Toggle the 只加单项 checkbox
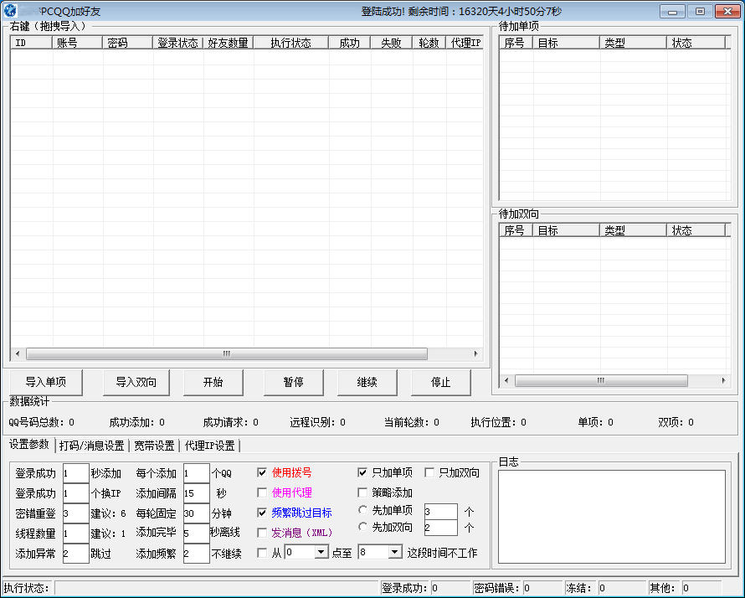745x598 pixels. pyautogui.click(x=362, y=472)
